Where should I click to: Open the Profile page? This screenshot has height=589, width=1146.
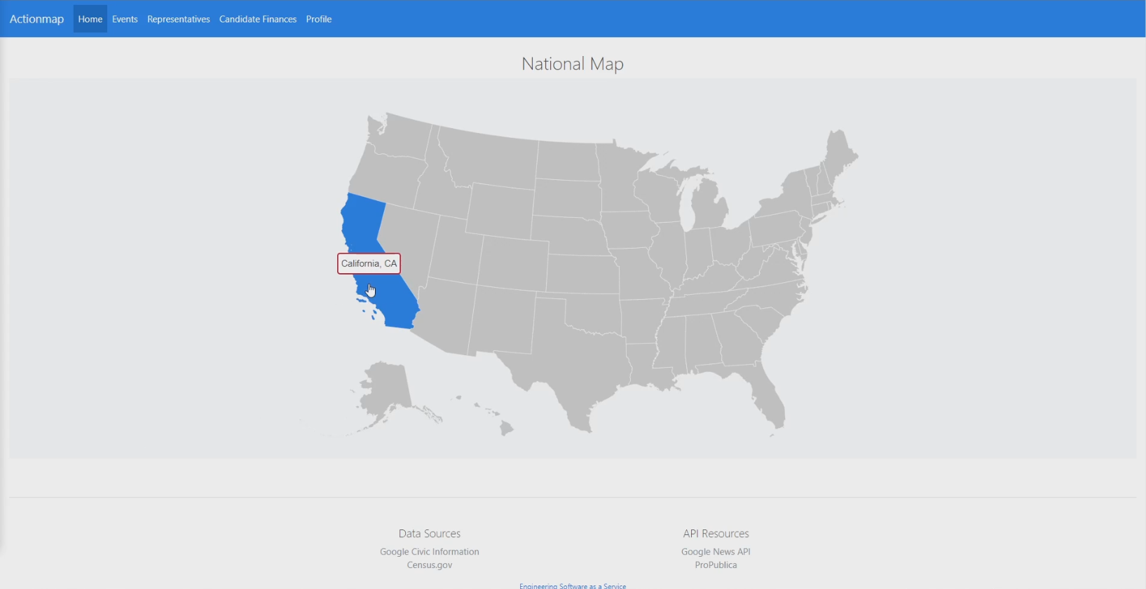319,19
